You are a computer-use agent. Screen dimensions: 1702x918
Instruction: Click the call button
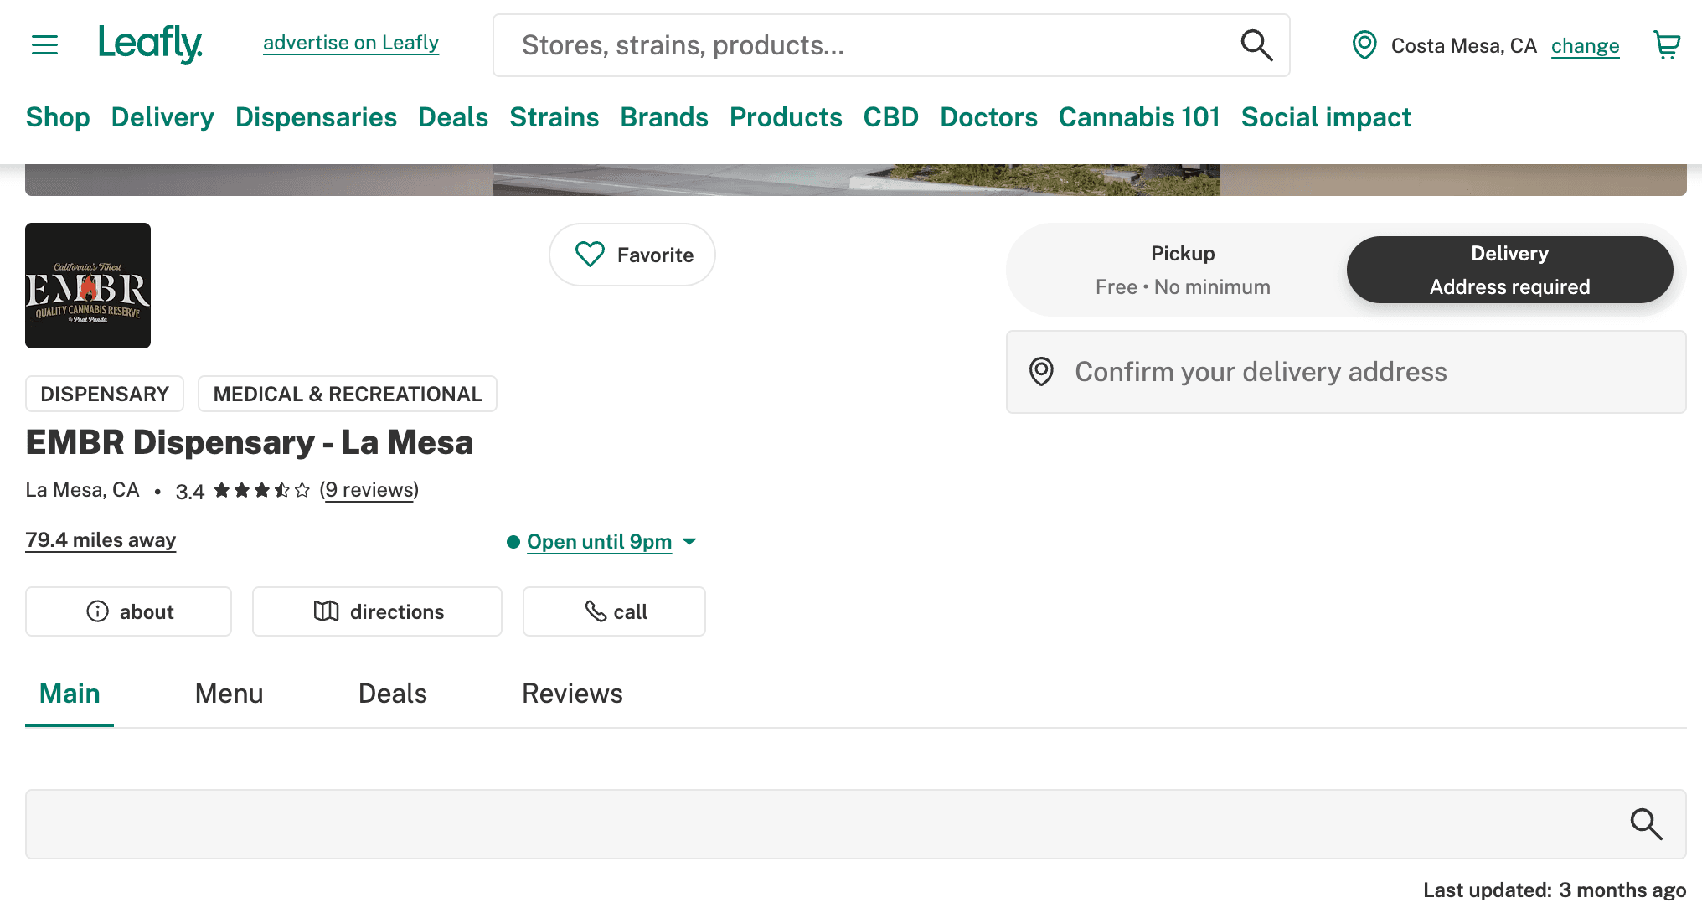614,611
